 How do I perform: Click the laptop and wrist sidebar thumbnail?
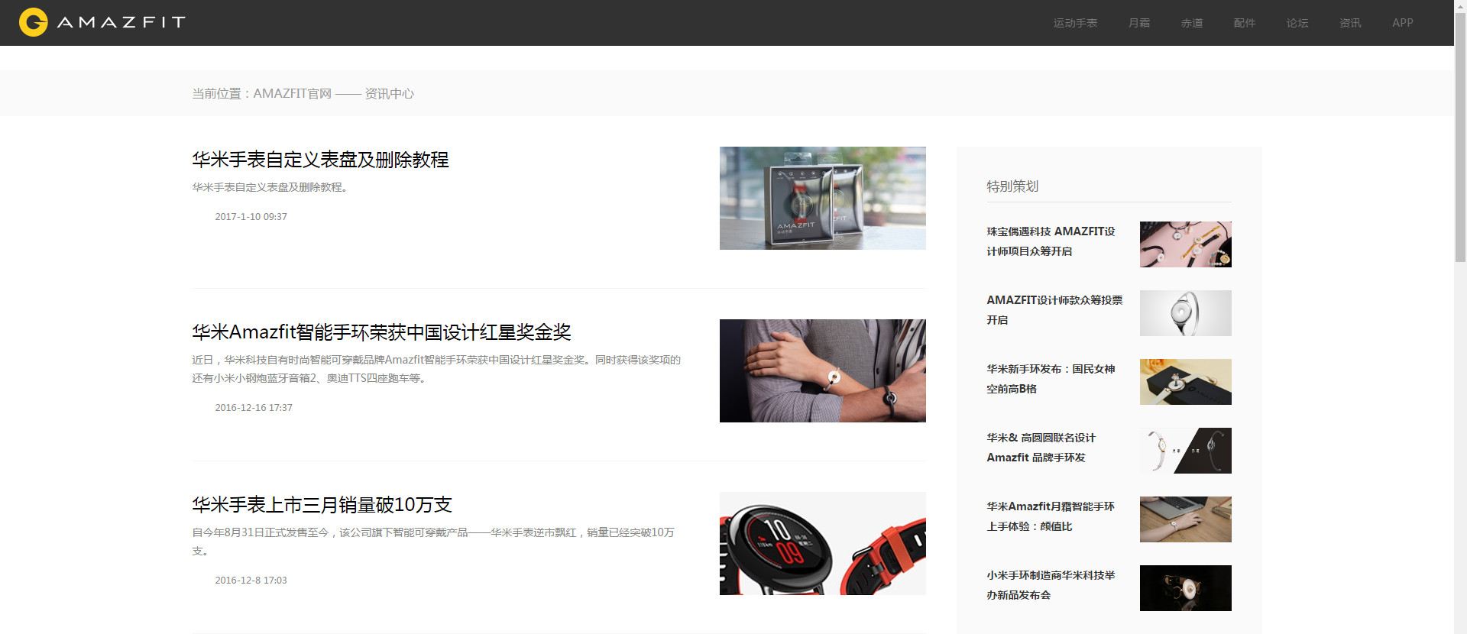1185,519
